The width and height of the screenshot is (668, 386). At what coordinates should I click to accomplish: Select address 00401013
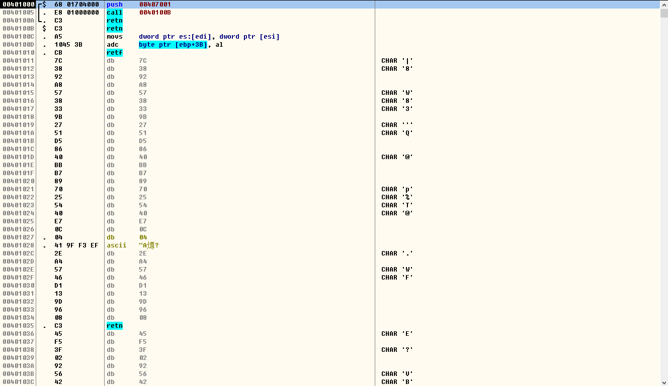(18, 77)
